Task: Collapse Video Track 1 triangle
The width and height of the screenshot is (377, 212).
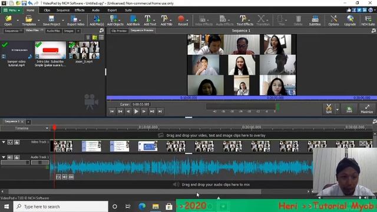Action: 4,142
